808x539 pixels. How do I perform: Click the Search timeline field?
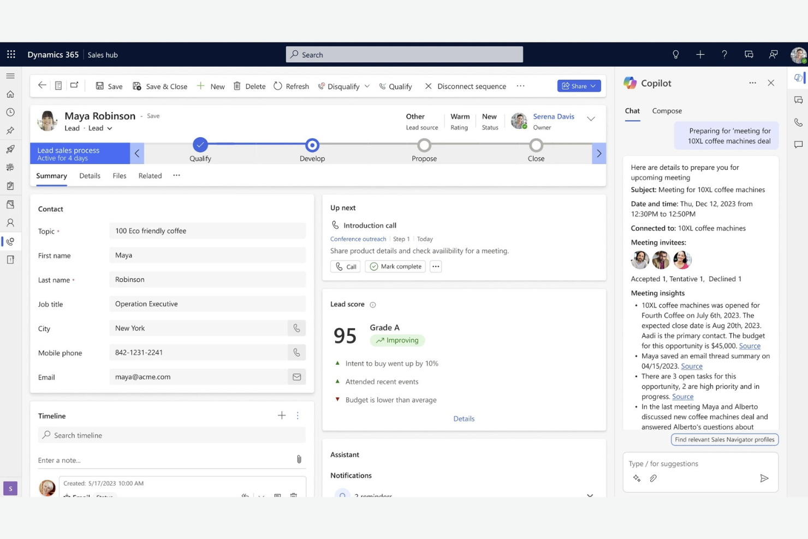pyautogui.click(x=172, y=435)
